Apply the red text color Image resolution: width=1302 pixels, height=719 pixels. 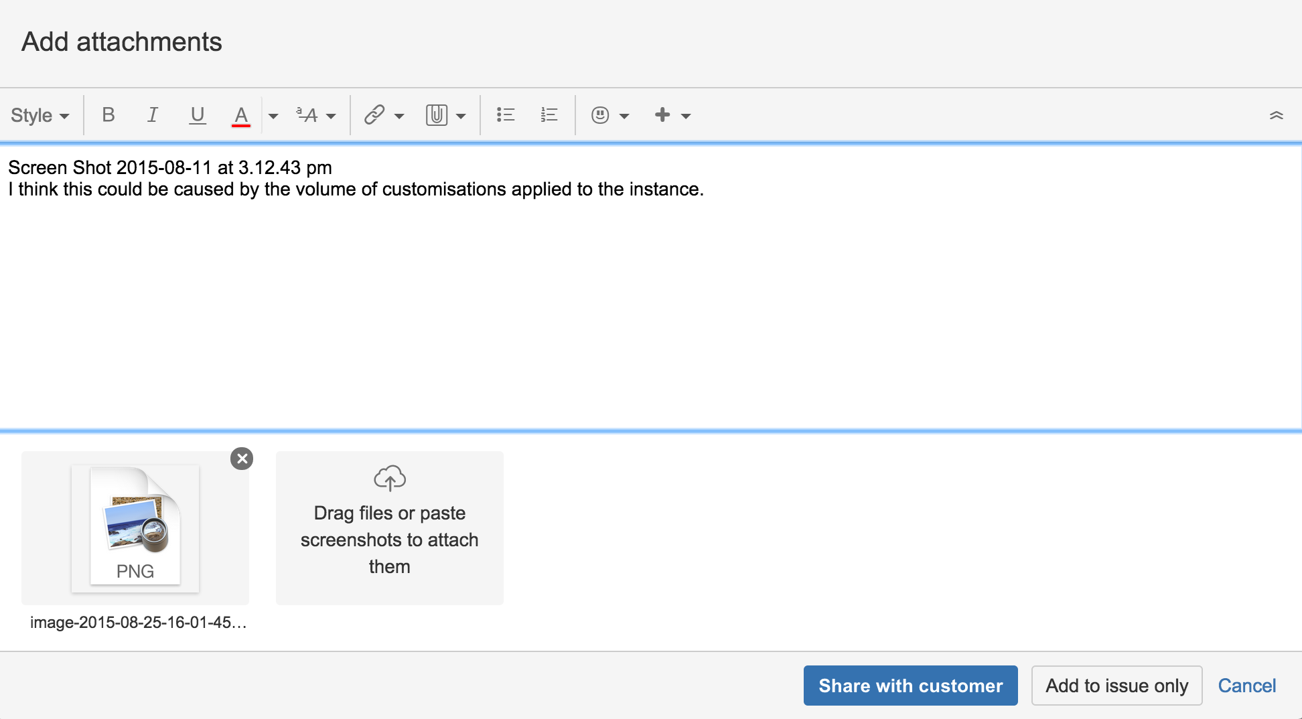tap(241, 115)
